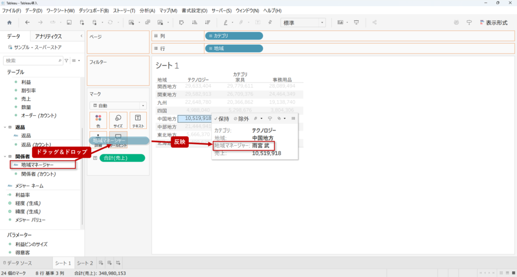Screen dimensions: 517x277
Task: Click the テキスト (text) marks button
Action: coord(138,120)
